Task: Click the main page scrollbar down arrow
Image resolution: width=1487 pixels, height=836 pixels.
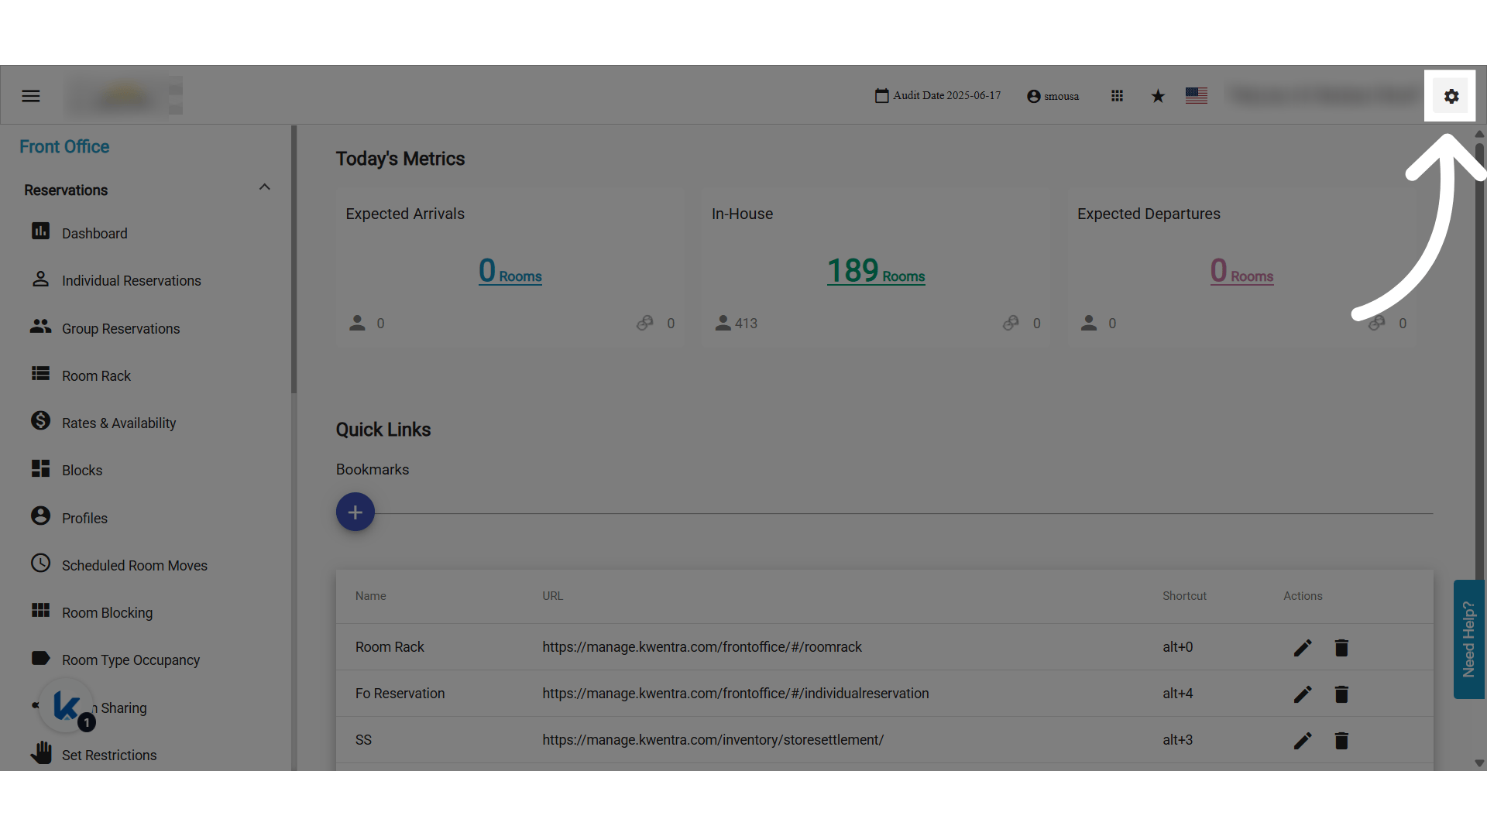Action: [x=1479, y=763]
